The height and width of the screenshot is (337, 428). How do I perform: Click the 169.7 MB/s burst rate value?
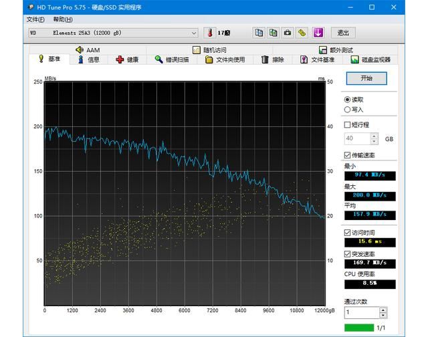[370, 263]
